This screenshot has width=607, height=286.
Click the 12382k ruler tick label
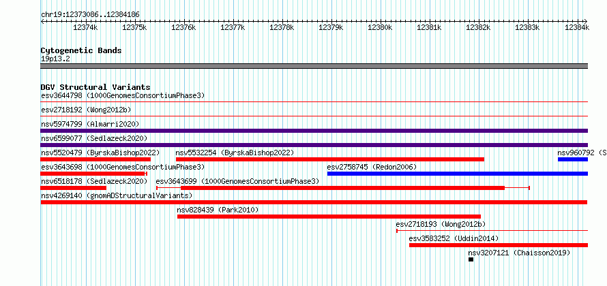pos(479,27)
